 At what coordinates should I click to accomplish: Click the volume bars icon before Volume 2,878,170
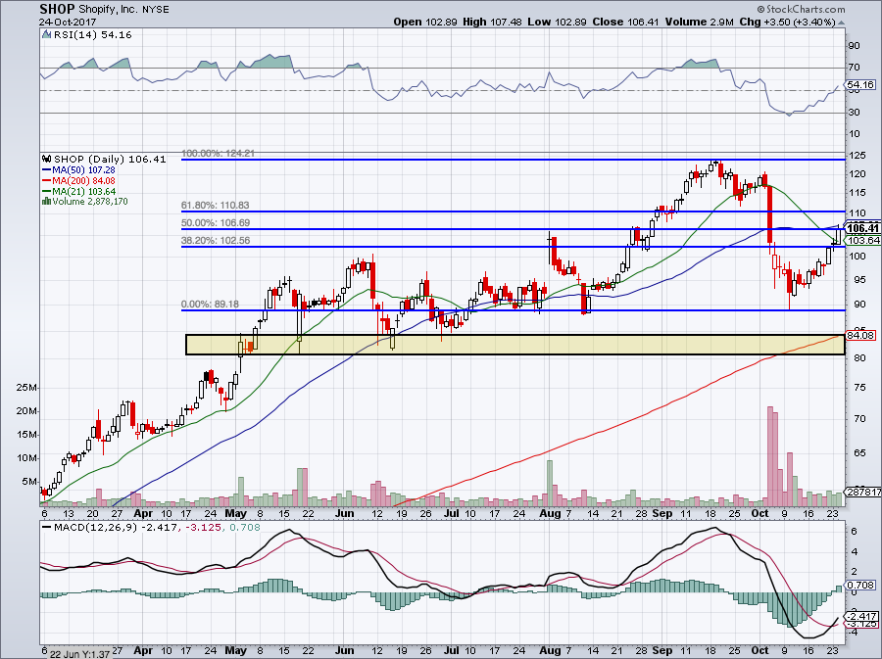point(47,201)
